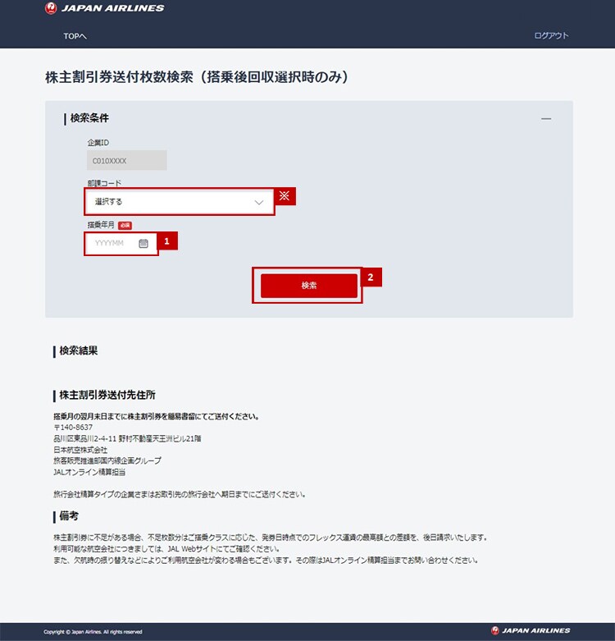The height and width of the screenshot is (641, 615).
Task: Click the red number 1 marker
Action: [x=167, y=241]
